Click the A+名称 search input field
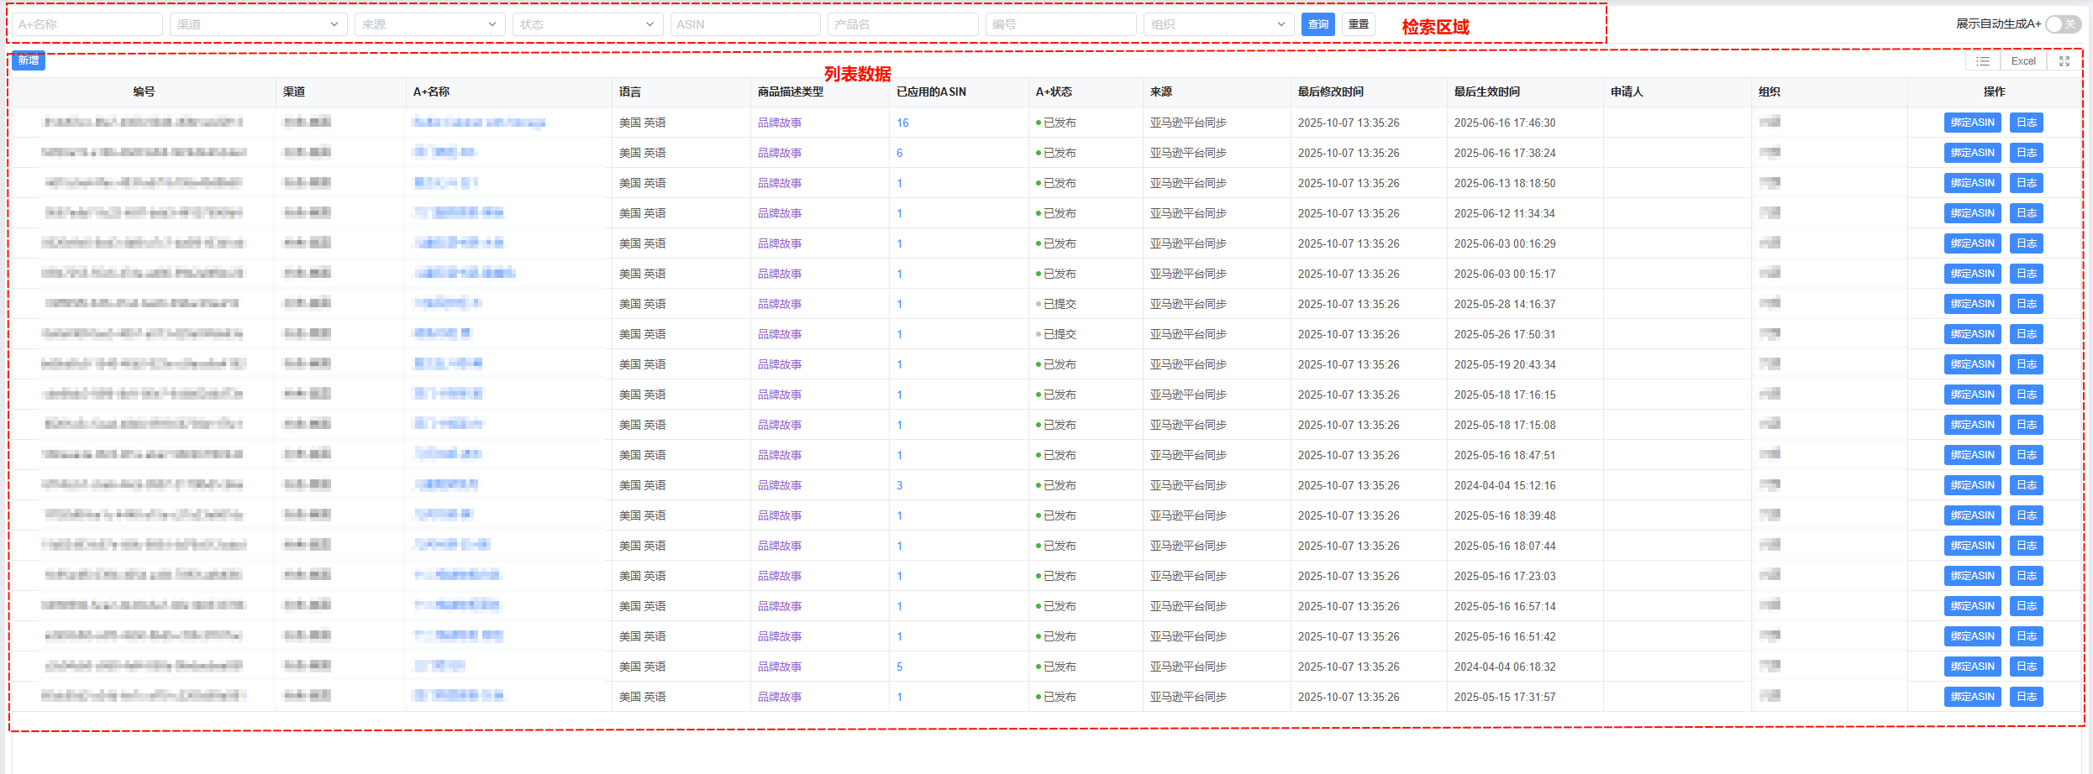 tap(87, 24)
